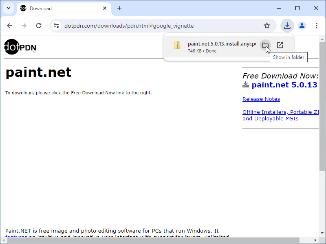The image size is (326, 244).
Task: Click the vertical scrollbar thumb
Action: tap(322, 107)
